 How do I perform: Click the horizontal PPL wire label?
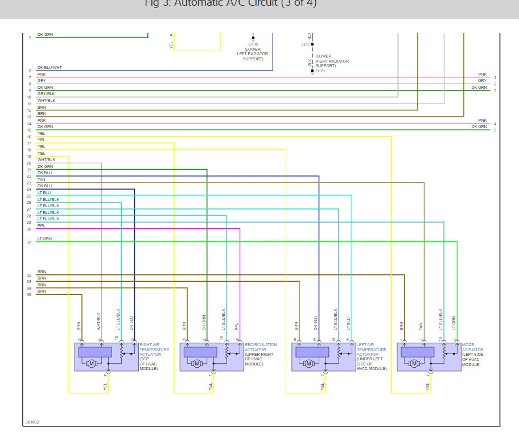click(41, 226)
